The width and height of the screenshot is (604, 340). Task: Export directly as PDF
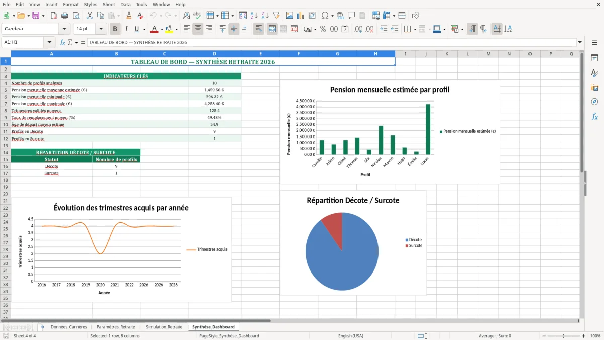pos(53,16)
